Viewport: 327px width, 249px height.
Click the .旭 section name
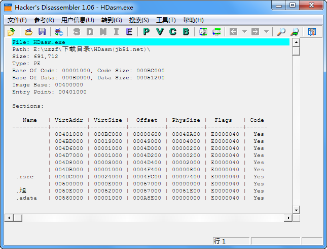tap(21, 190)
